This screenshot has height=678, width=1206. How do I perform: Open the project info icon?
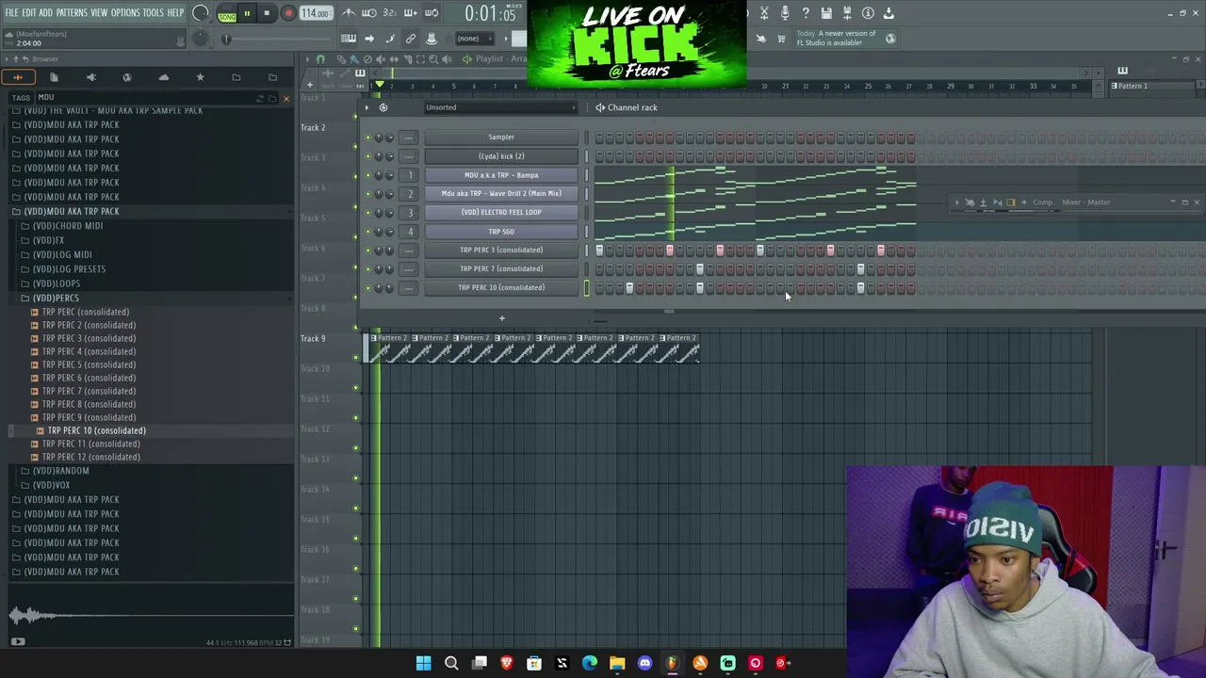868,13
